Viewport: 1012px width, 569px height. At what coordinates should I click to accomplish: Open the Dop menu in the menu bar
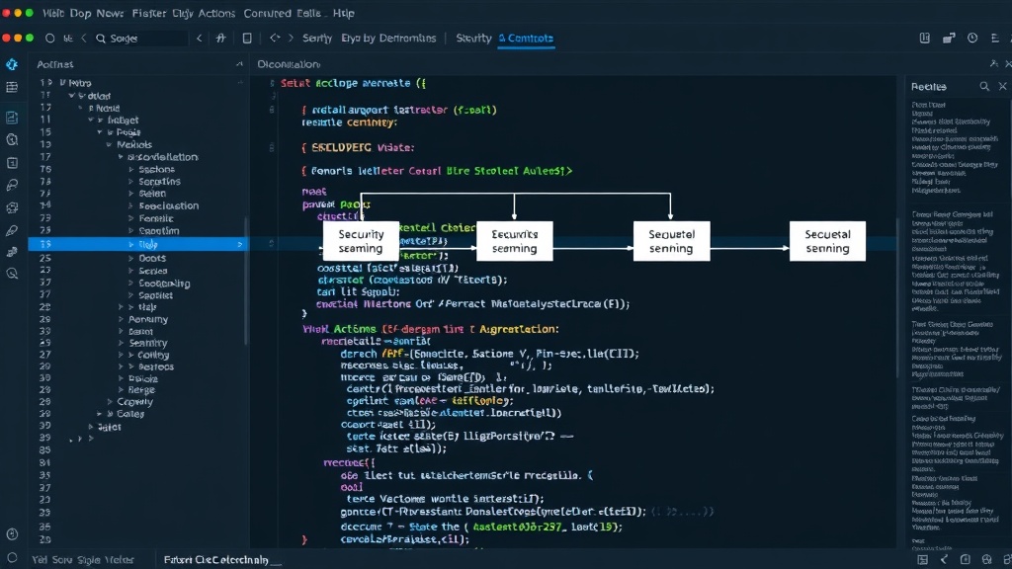pos(81,13)
